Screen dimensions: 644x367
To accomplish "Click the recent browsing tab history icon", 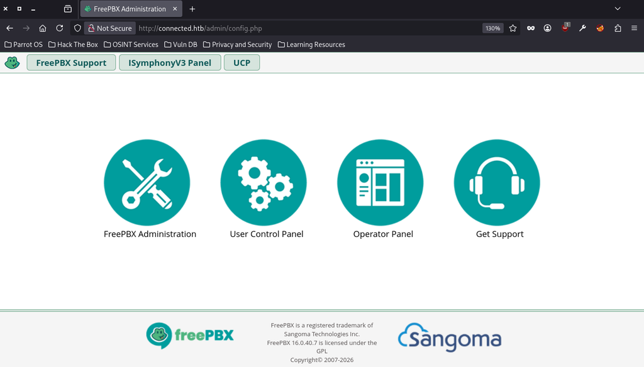I will pos(68,9).
